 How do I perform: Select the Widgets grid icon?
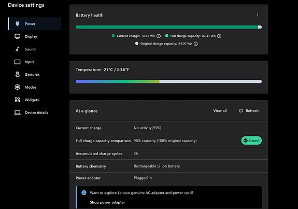point(18,100)
